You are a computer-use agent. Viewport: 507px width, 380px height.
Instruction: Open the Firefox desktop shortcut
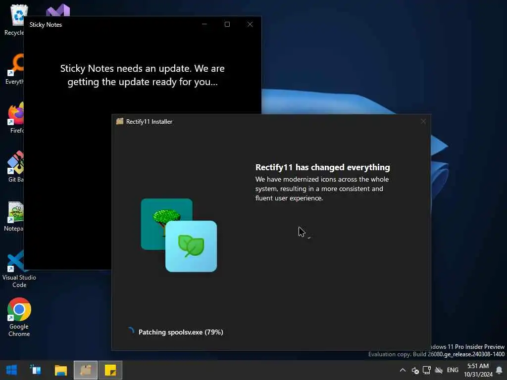tap(15, 118)
